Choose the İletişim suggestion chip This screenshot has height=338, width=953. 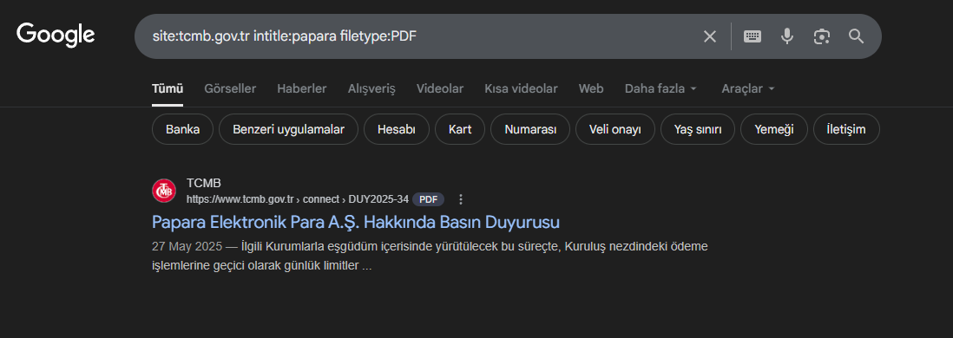pos(846,129)
